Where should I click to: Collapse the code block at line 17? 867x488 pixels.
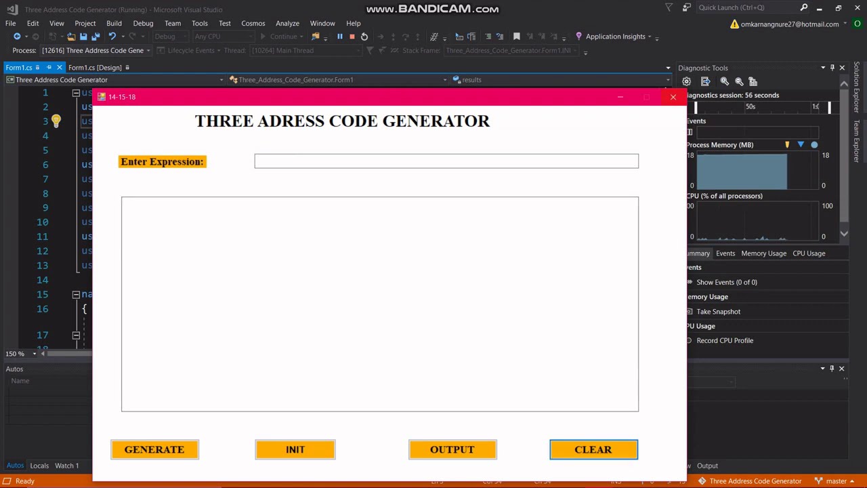click(x=76, y=335)
